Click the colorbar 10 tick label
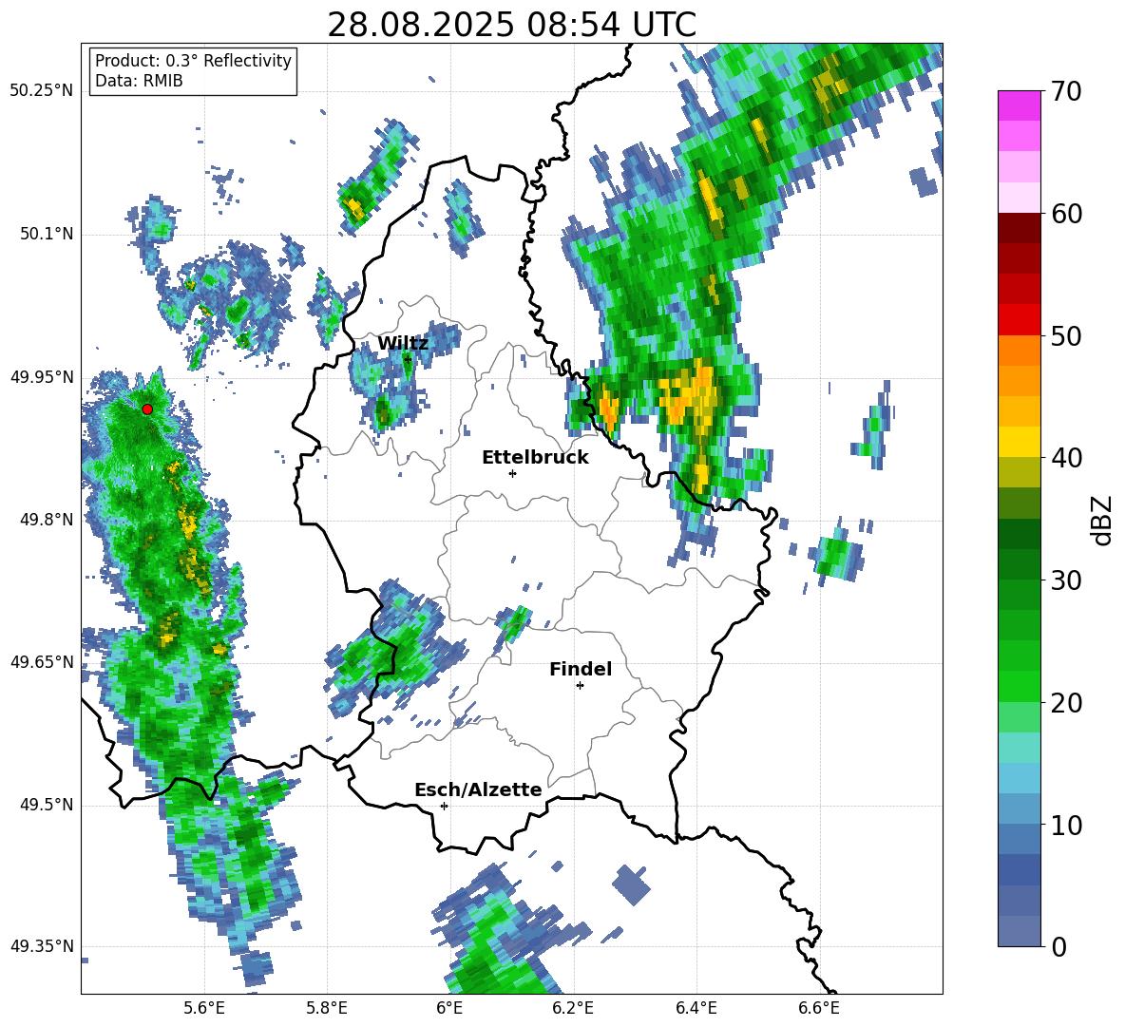Screen dimensions: 1125x1027 click(1066, 825)
